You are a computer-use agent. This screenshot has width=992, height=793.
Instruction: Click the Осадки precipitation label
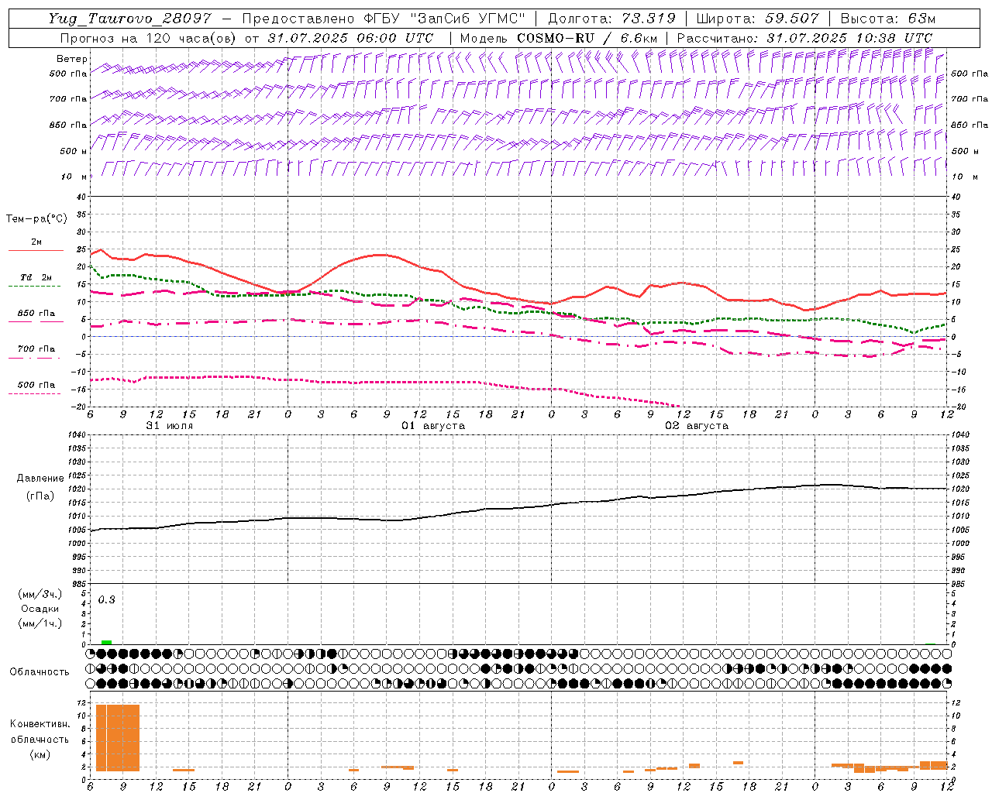tap(40, 609)
